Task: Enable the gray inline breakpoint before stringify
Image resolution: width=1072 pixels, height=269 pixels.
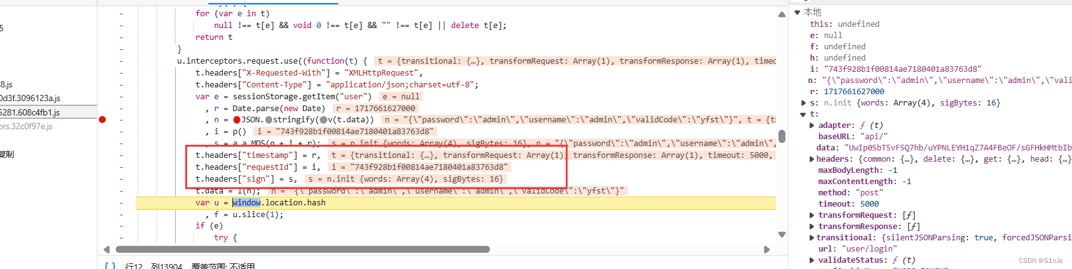Action: pyautogui.click(x=268, y=120)
